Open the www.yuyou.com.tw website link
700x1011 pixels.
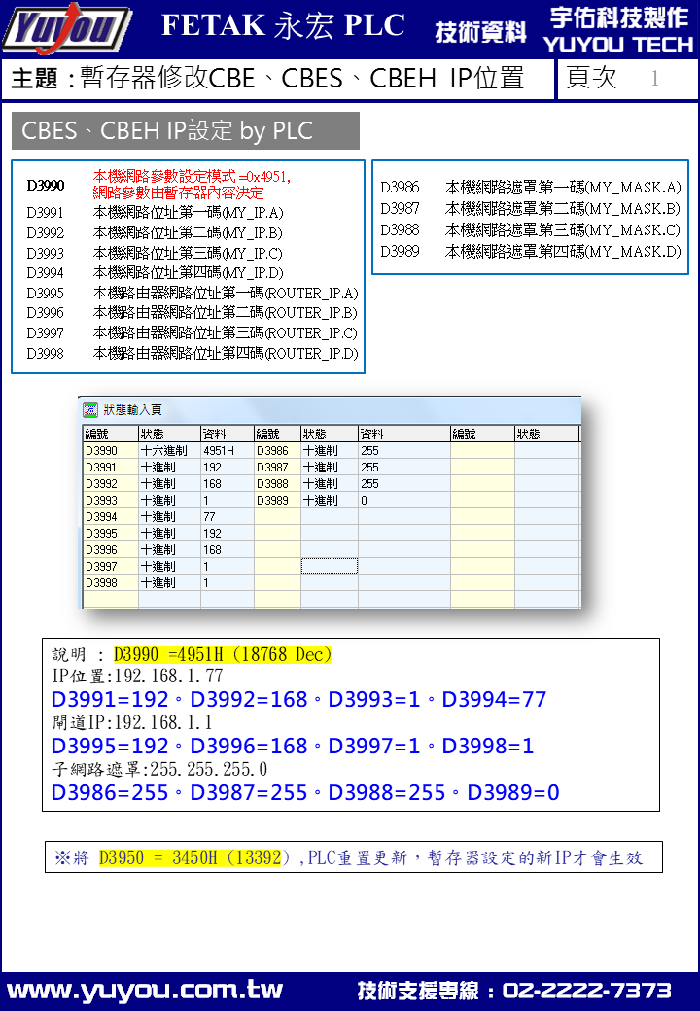145,991
